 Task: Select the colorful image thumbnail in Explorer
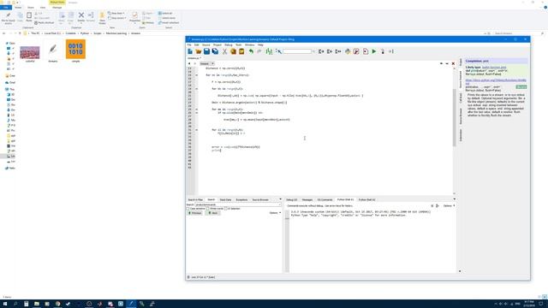click(30, 54)
